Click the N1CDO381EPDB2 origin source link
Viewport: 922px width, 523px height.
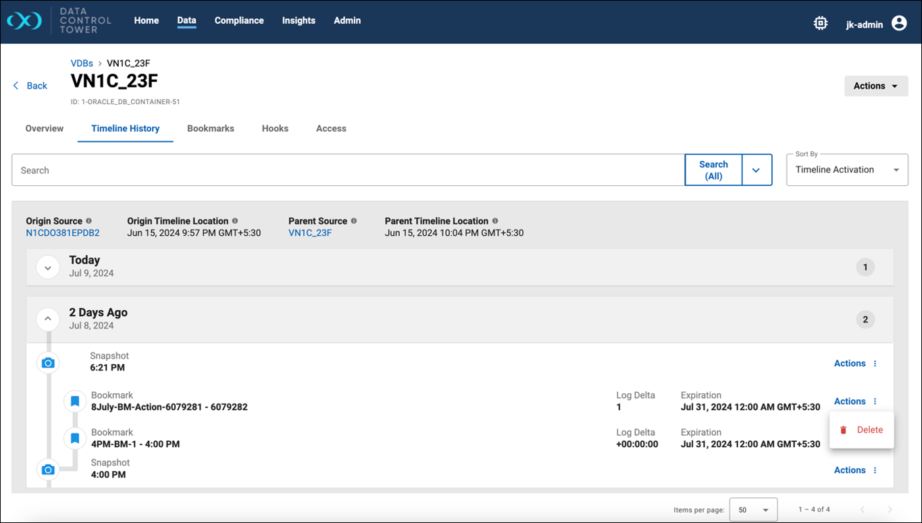[x=63, y=233]
